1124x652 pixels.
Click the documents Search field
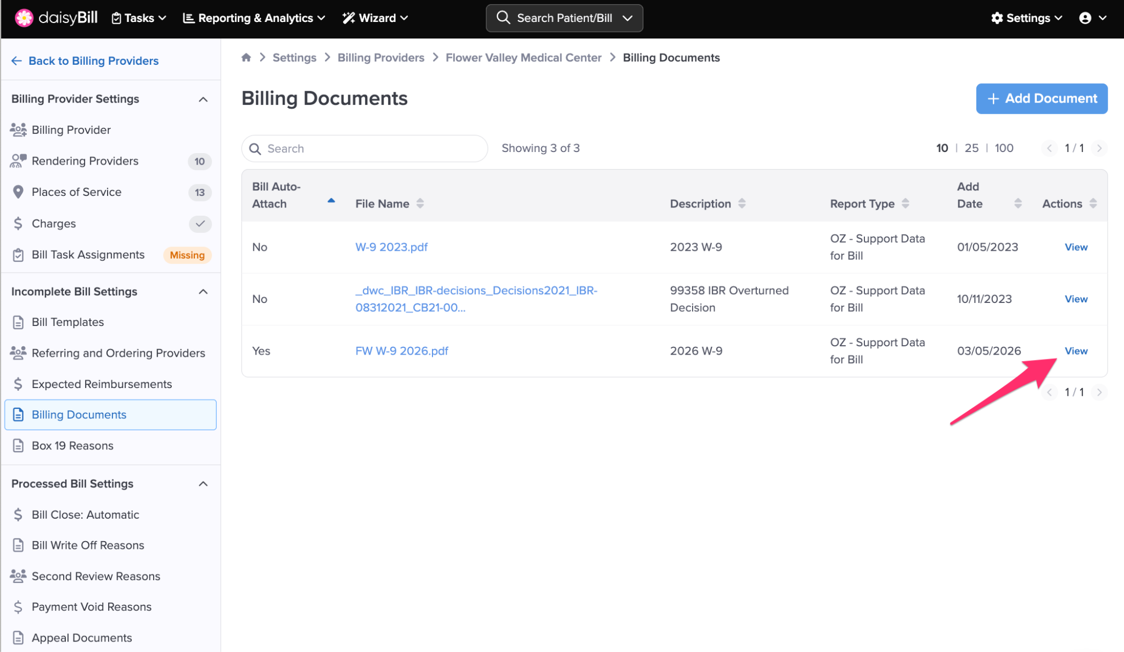pos(364,149)
